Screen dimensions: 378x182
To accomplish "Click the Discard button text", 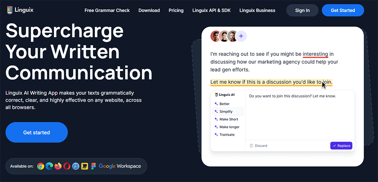I will (261, 146).
